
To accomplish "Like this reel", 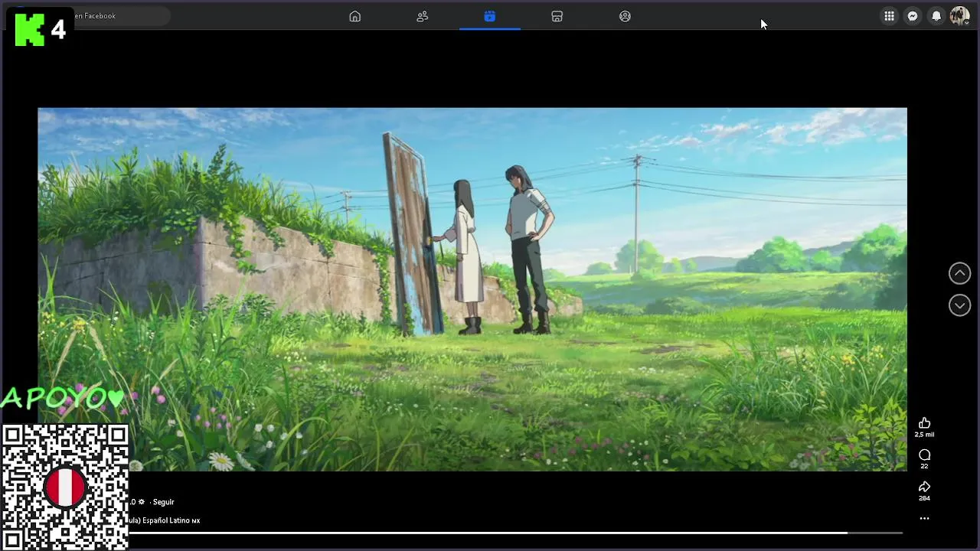I will pos(924,423).
